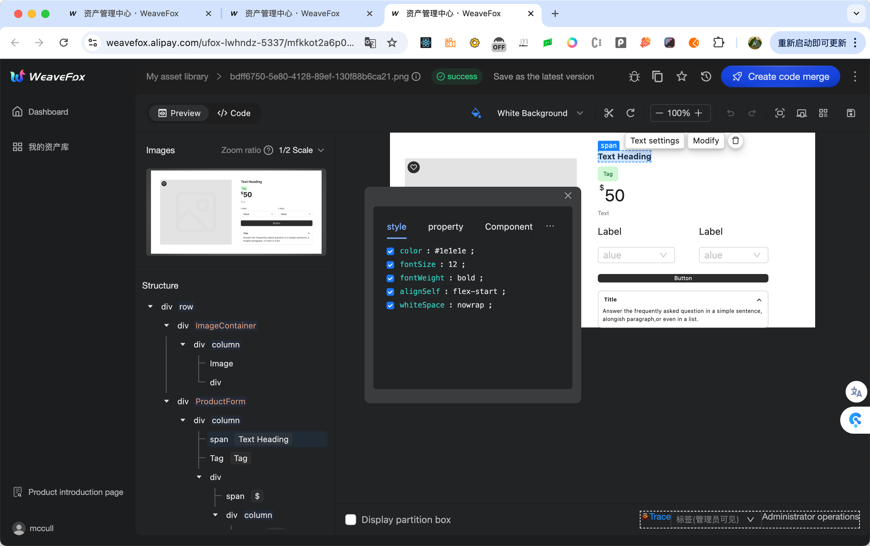Disable the whiteSpace nowrap checkbox

pyautogui.click(x=390, y=305)
